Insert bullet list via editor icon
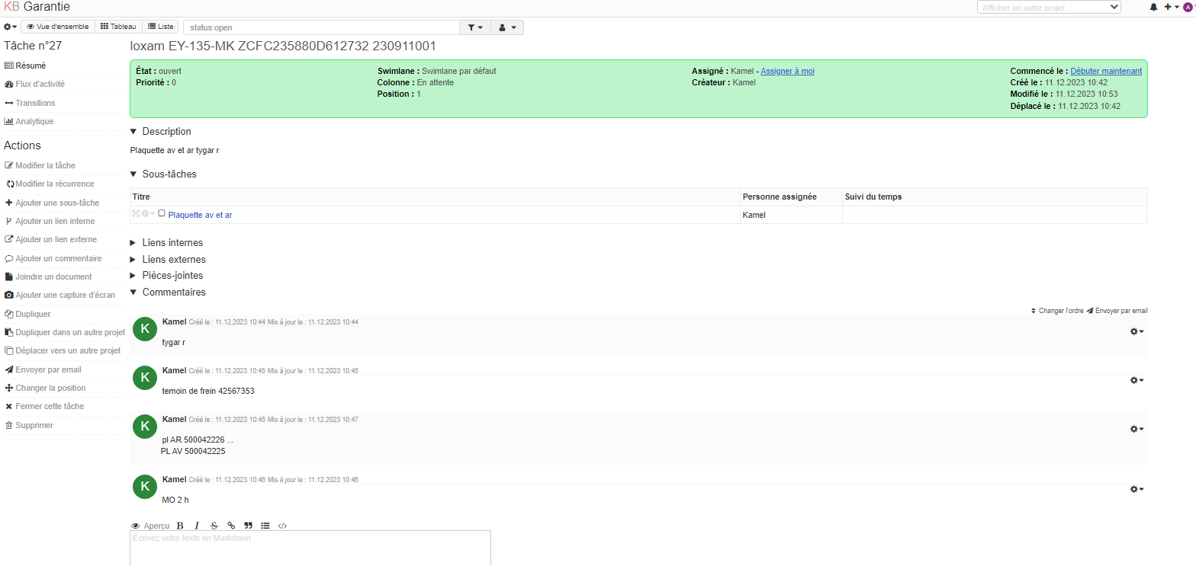This screenshot has height=566, width=1196. point(265,526)
